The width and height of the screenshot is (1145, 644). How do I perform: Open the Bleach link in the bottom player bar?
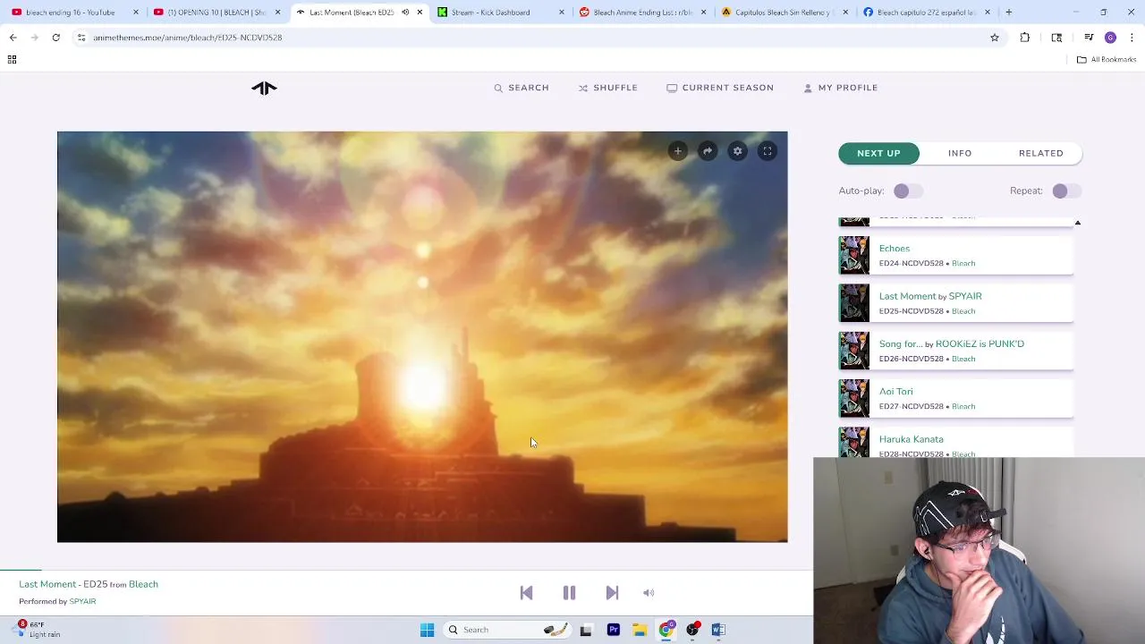[143, 584]
